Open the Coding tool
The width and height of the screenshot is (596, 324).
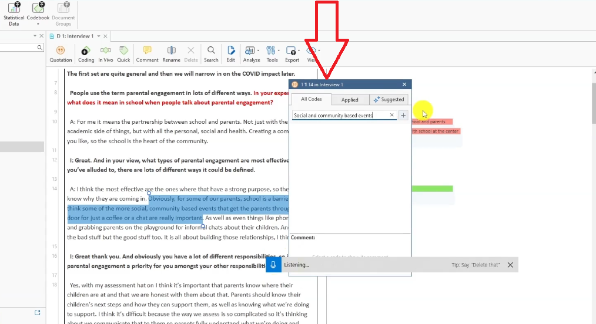(x=86, y=53)
